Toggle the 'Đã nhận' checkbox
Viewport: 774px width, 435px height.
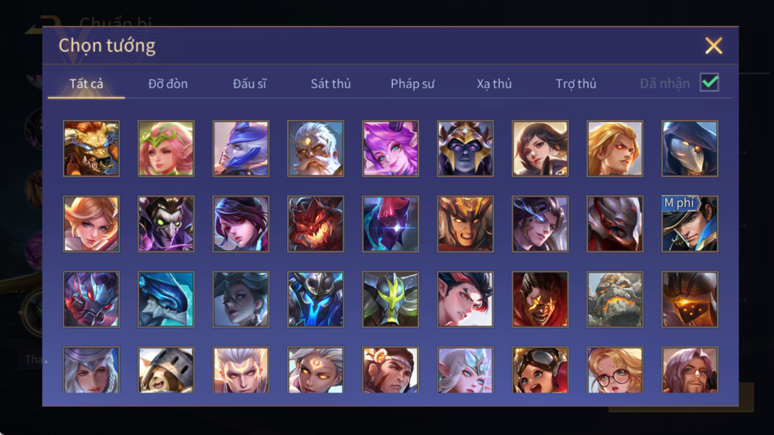(710, 82)
